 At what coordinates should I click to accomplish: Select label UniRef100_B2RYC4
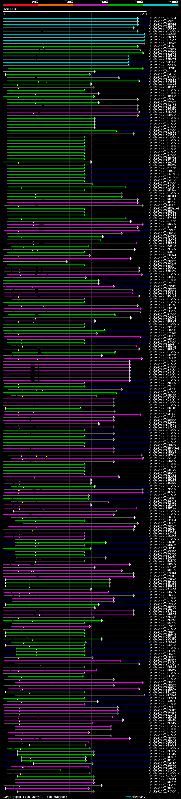(162, 158)
